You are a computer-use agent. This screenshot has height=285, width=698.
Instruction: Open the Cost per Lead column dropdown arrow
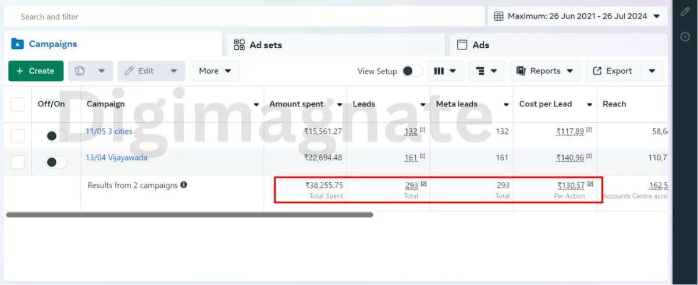pyautogui.click(x=590, y=105)
